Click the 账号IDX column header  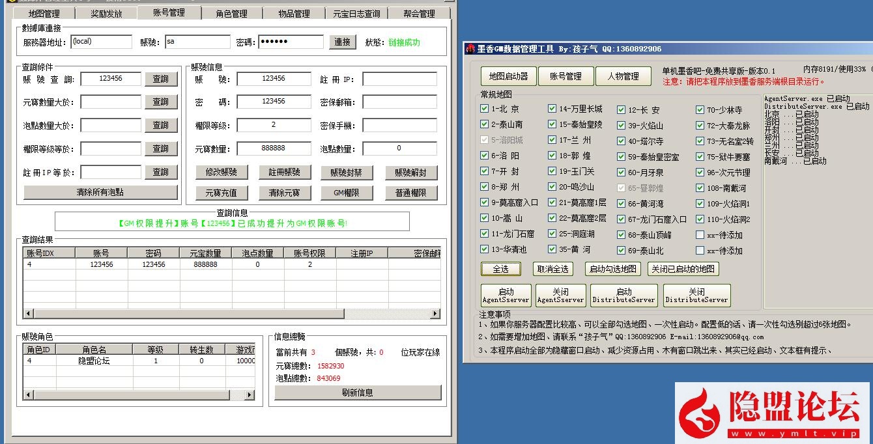50,253
